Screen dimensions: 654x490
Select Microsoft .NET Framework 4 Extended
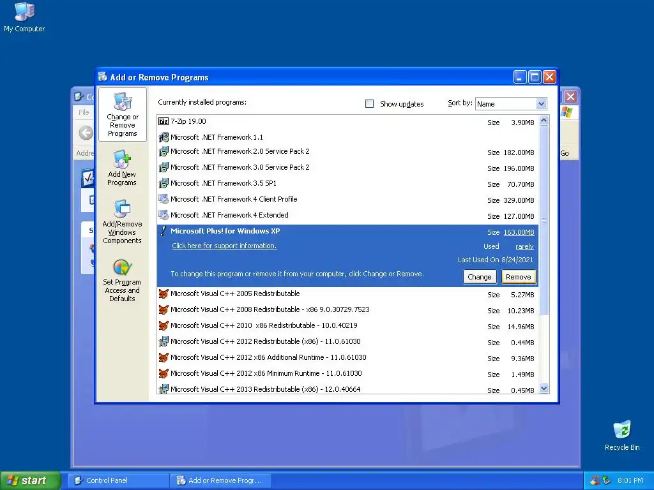click(348, 215)
